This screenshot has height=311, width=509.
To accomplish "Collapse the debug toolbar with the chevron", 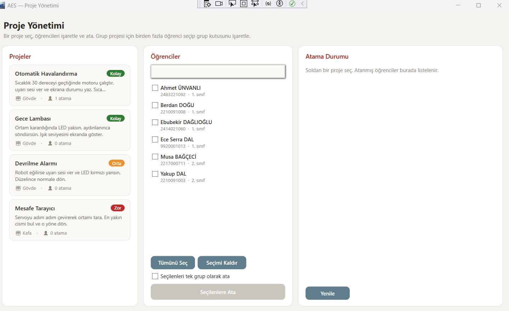I will 303,4.
